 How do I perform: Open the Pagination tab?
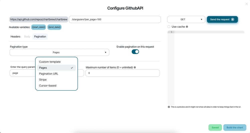pyautogui.click(x=40, y=36)
